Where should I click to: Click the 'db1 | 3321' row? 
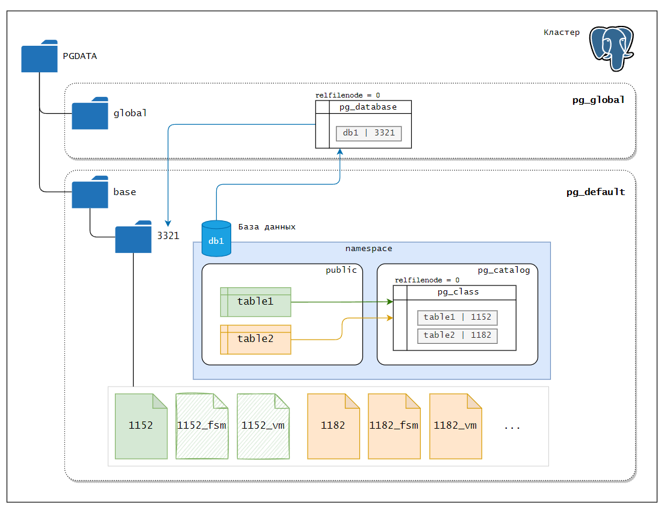pyautogui.click(x=368, y=133)
